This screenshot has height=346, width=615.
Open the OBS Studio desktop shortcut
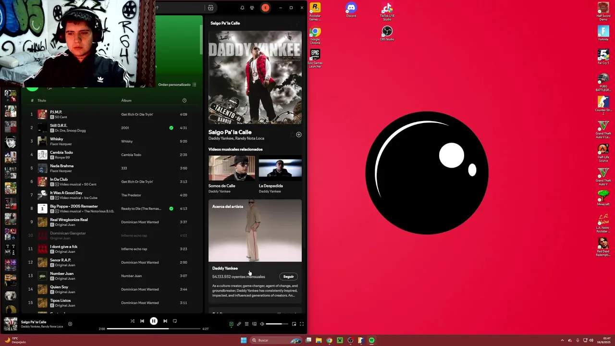coord(387,33)
